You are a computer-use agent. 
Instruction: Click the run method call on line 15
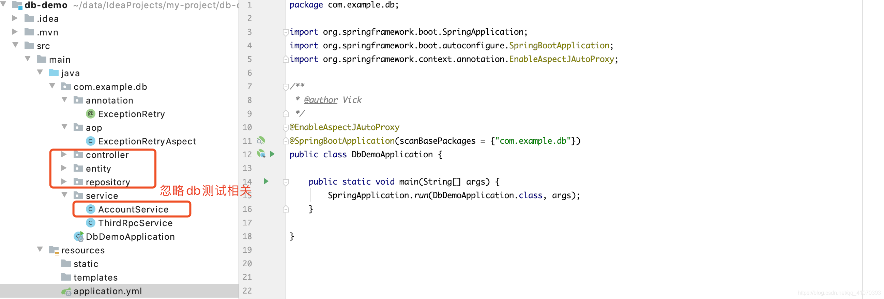(x=421, y=195)
